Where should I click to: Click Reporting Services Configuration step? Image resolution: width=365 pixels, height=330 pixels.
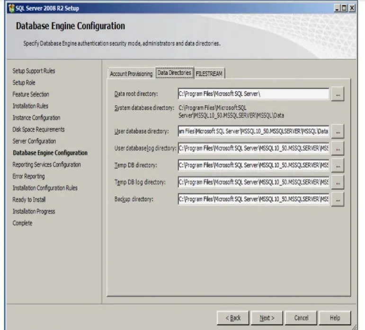[46, 165]
